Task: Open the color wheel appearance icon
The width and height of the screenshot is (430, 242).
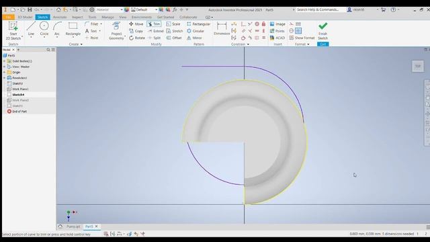Action: click(126, 9)
